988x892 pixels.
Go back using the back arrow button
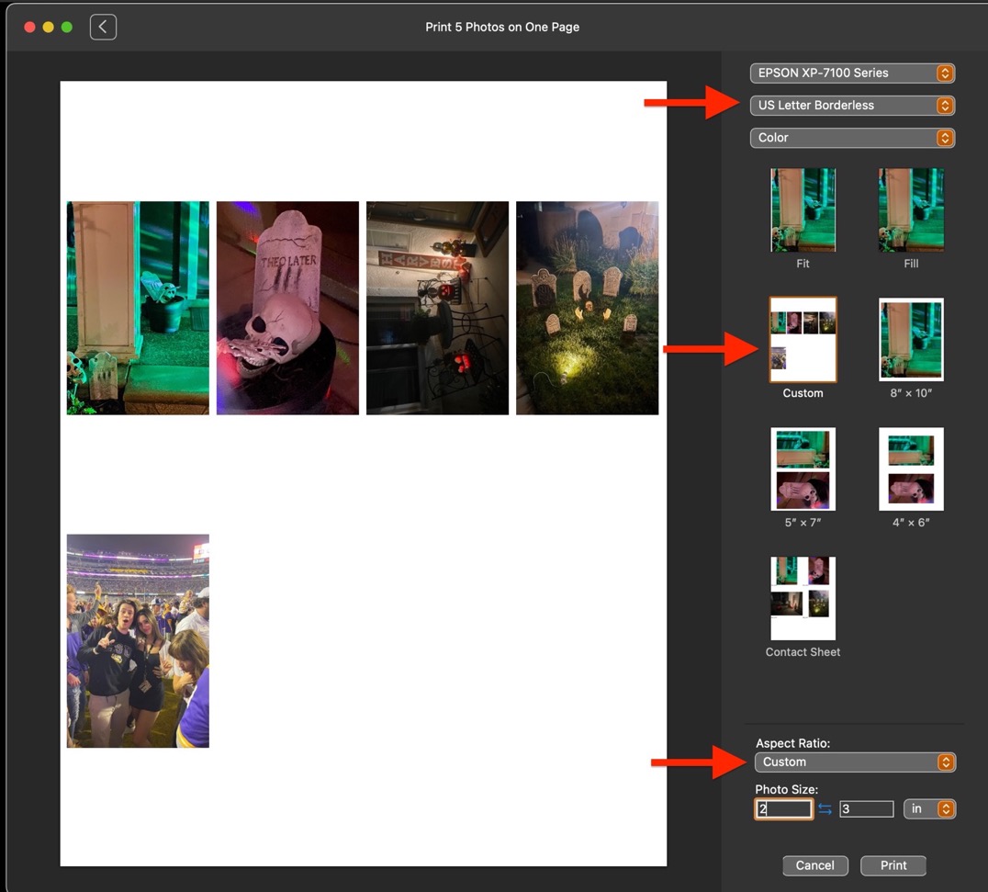(x=103, y=27)
